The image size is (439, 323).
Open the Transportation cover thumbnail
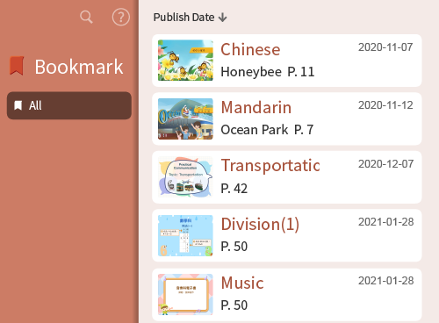point(185,177)
